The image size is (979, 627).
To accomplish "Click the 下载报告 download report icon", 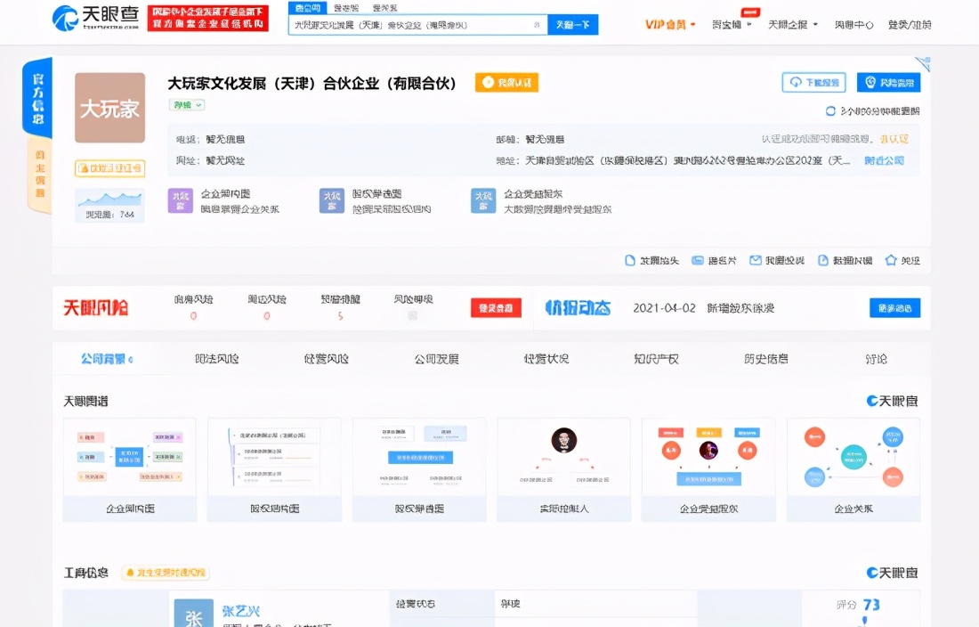I will tap(813, 82).
